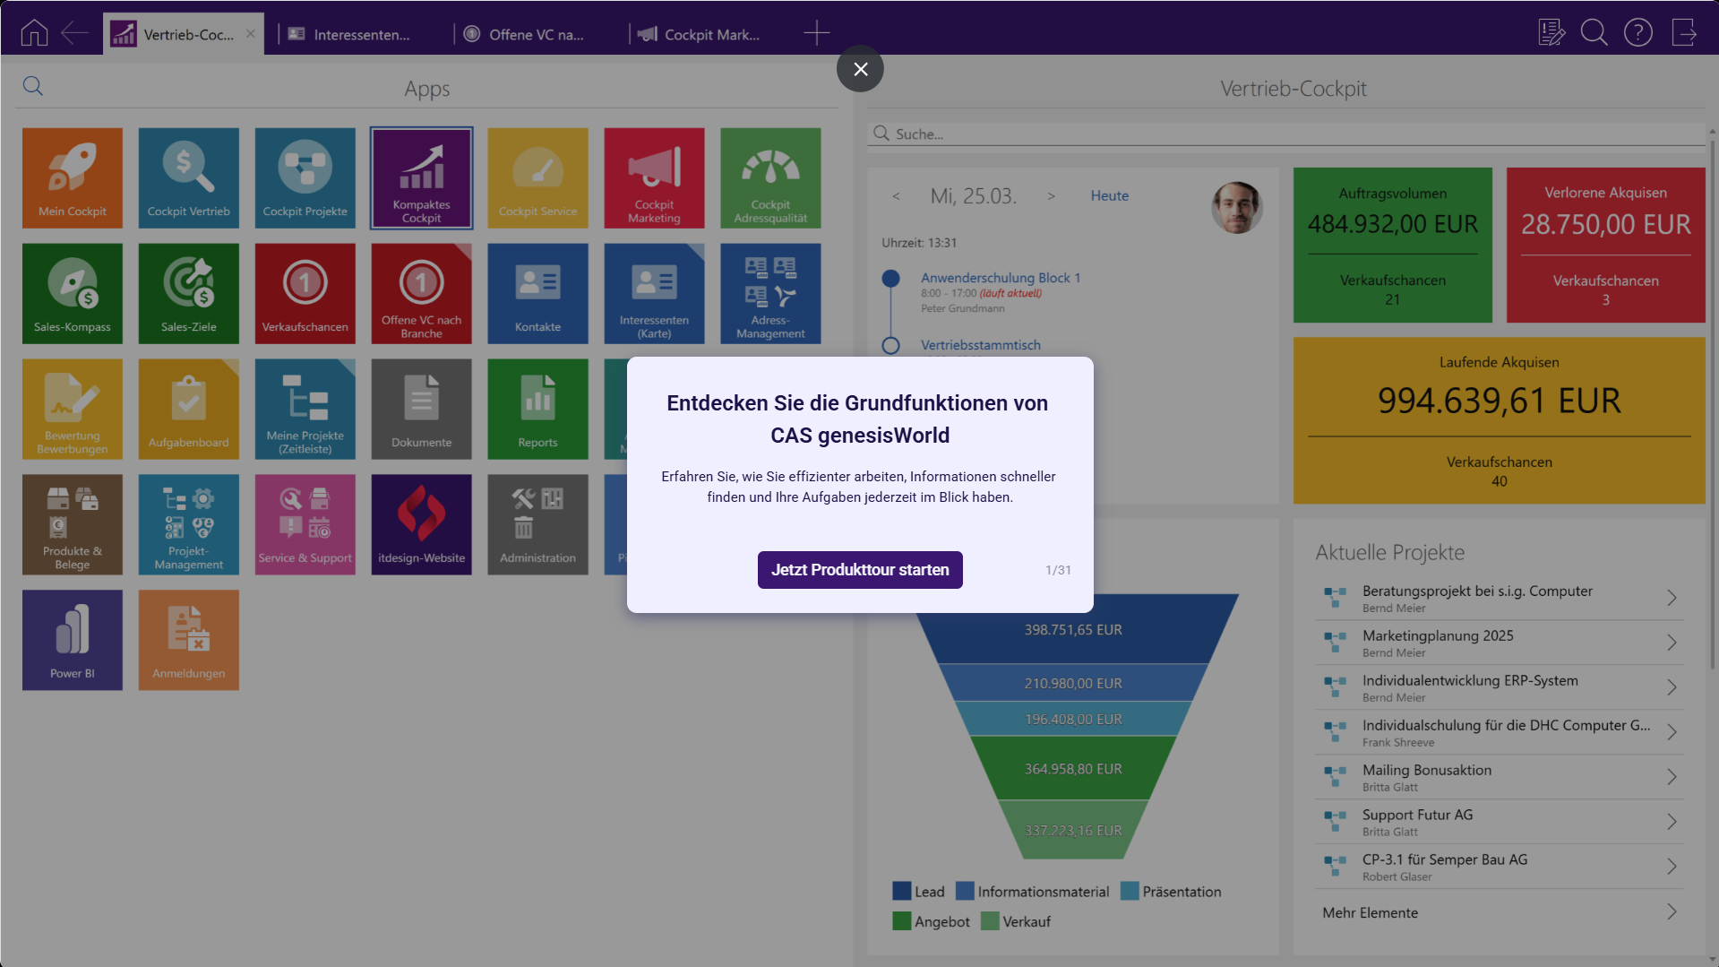Open the Cockpit Adressqualität tile
This screenshot has height=967, width=1719.
pyautogui.click(x=771, y=177)
